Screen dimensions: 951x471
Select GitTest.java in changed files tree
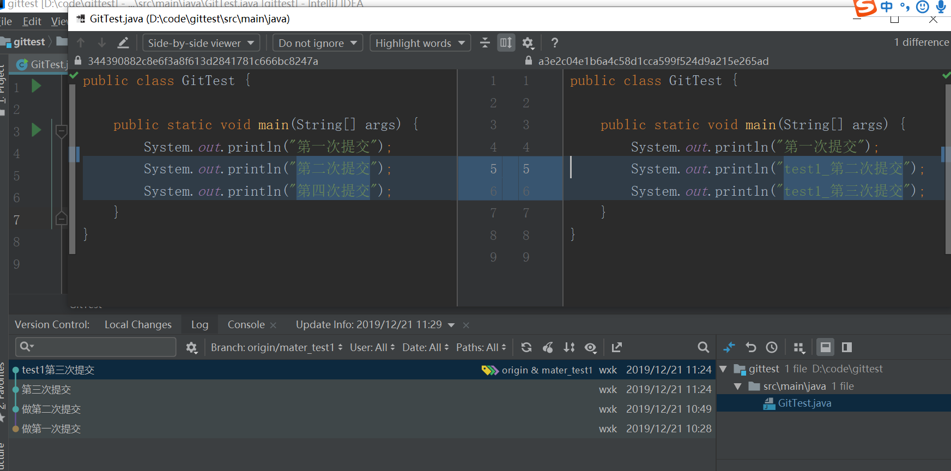pos(804,403)
